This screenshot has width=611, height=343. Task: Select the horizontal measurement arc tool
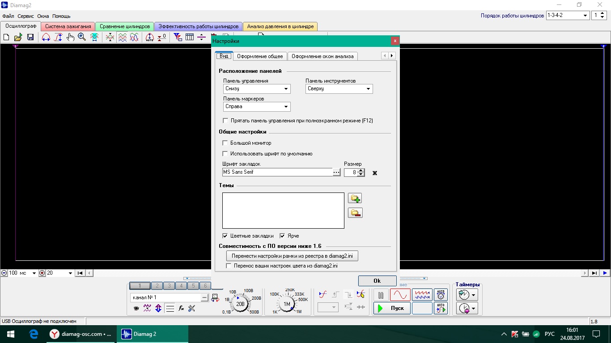[x=46, y=38]
